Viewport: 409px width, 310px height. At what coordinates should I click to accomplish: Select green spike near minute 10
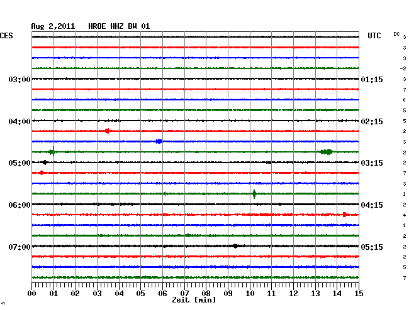[254, 194]
